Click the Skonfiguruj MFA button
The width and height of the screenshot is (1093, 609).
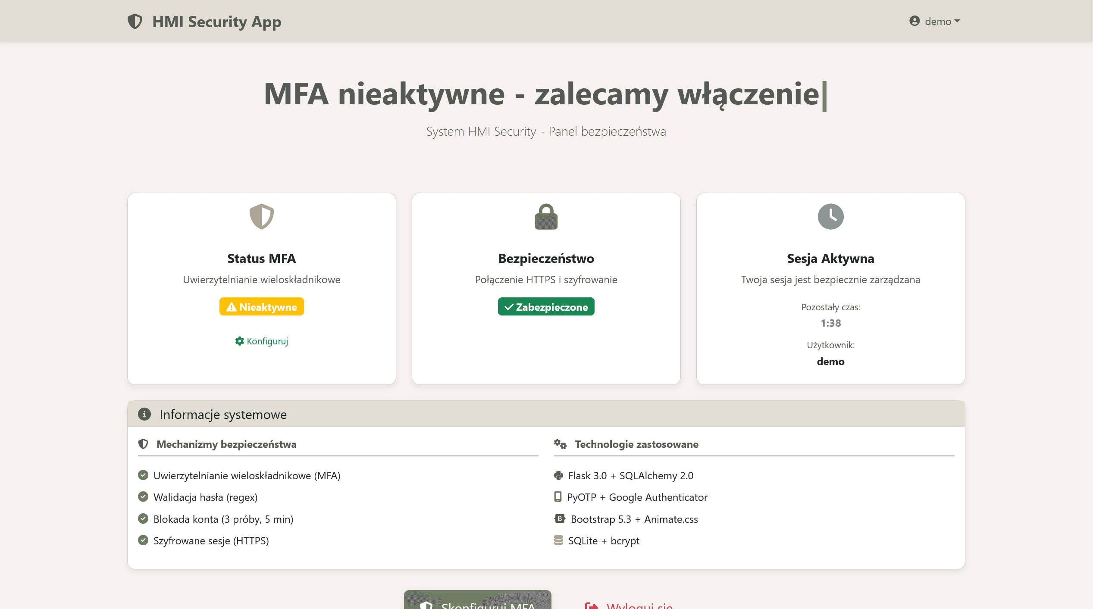(478, 600)
